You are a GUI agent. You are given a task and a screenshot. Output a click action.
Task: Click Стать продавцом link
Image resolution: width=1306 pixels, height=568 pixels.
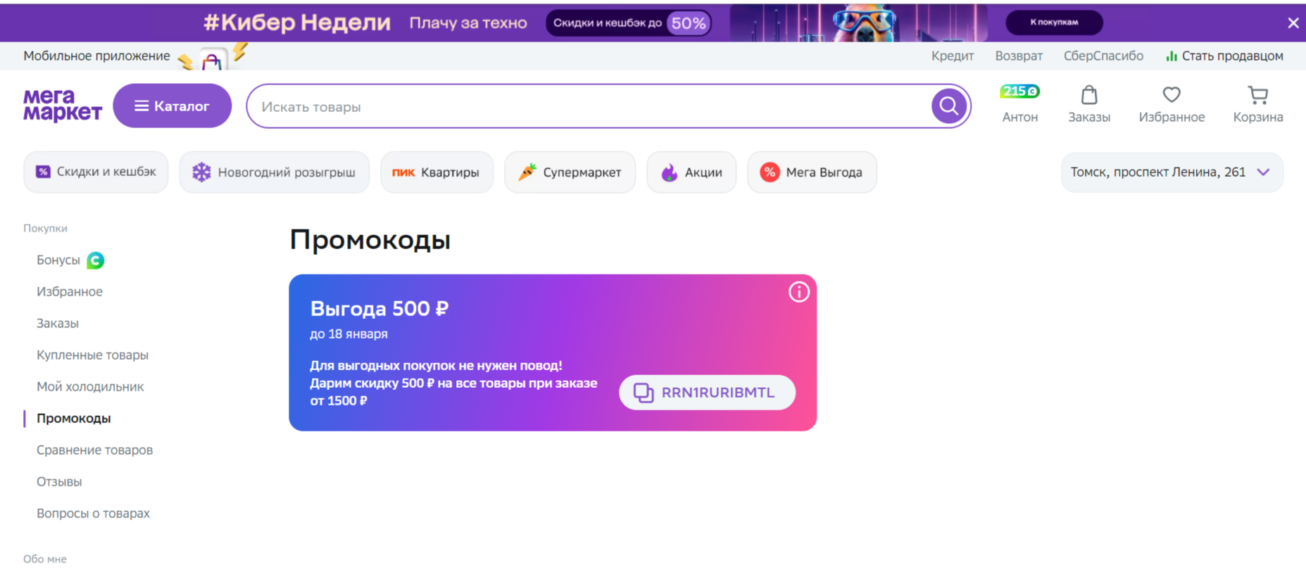tap(1224, 56)
